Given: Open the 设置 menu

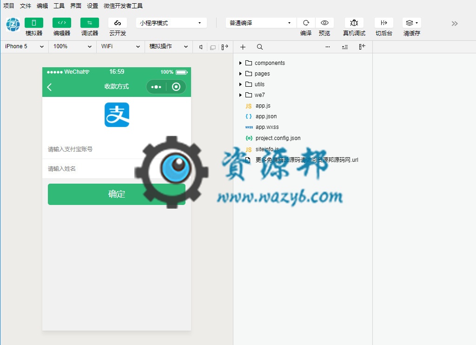Looking at the screenshot, I should pos(93,6).
